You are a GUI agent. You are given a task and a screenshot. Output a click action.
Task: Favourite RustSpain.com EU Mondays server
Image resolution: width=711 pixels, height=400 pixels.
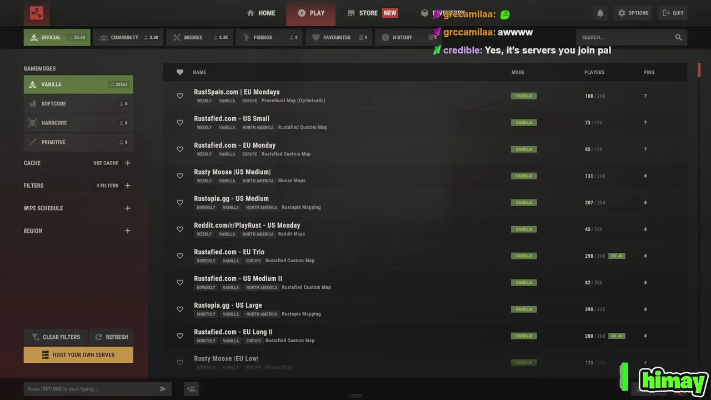pos(179,96)
